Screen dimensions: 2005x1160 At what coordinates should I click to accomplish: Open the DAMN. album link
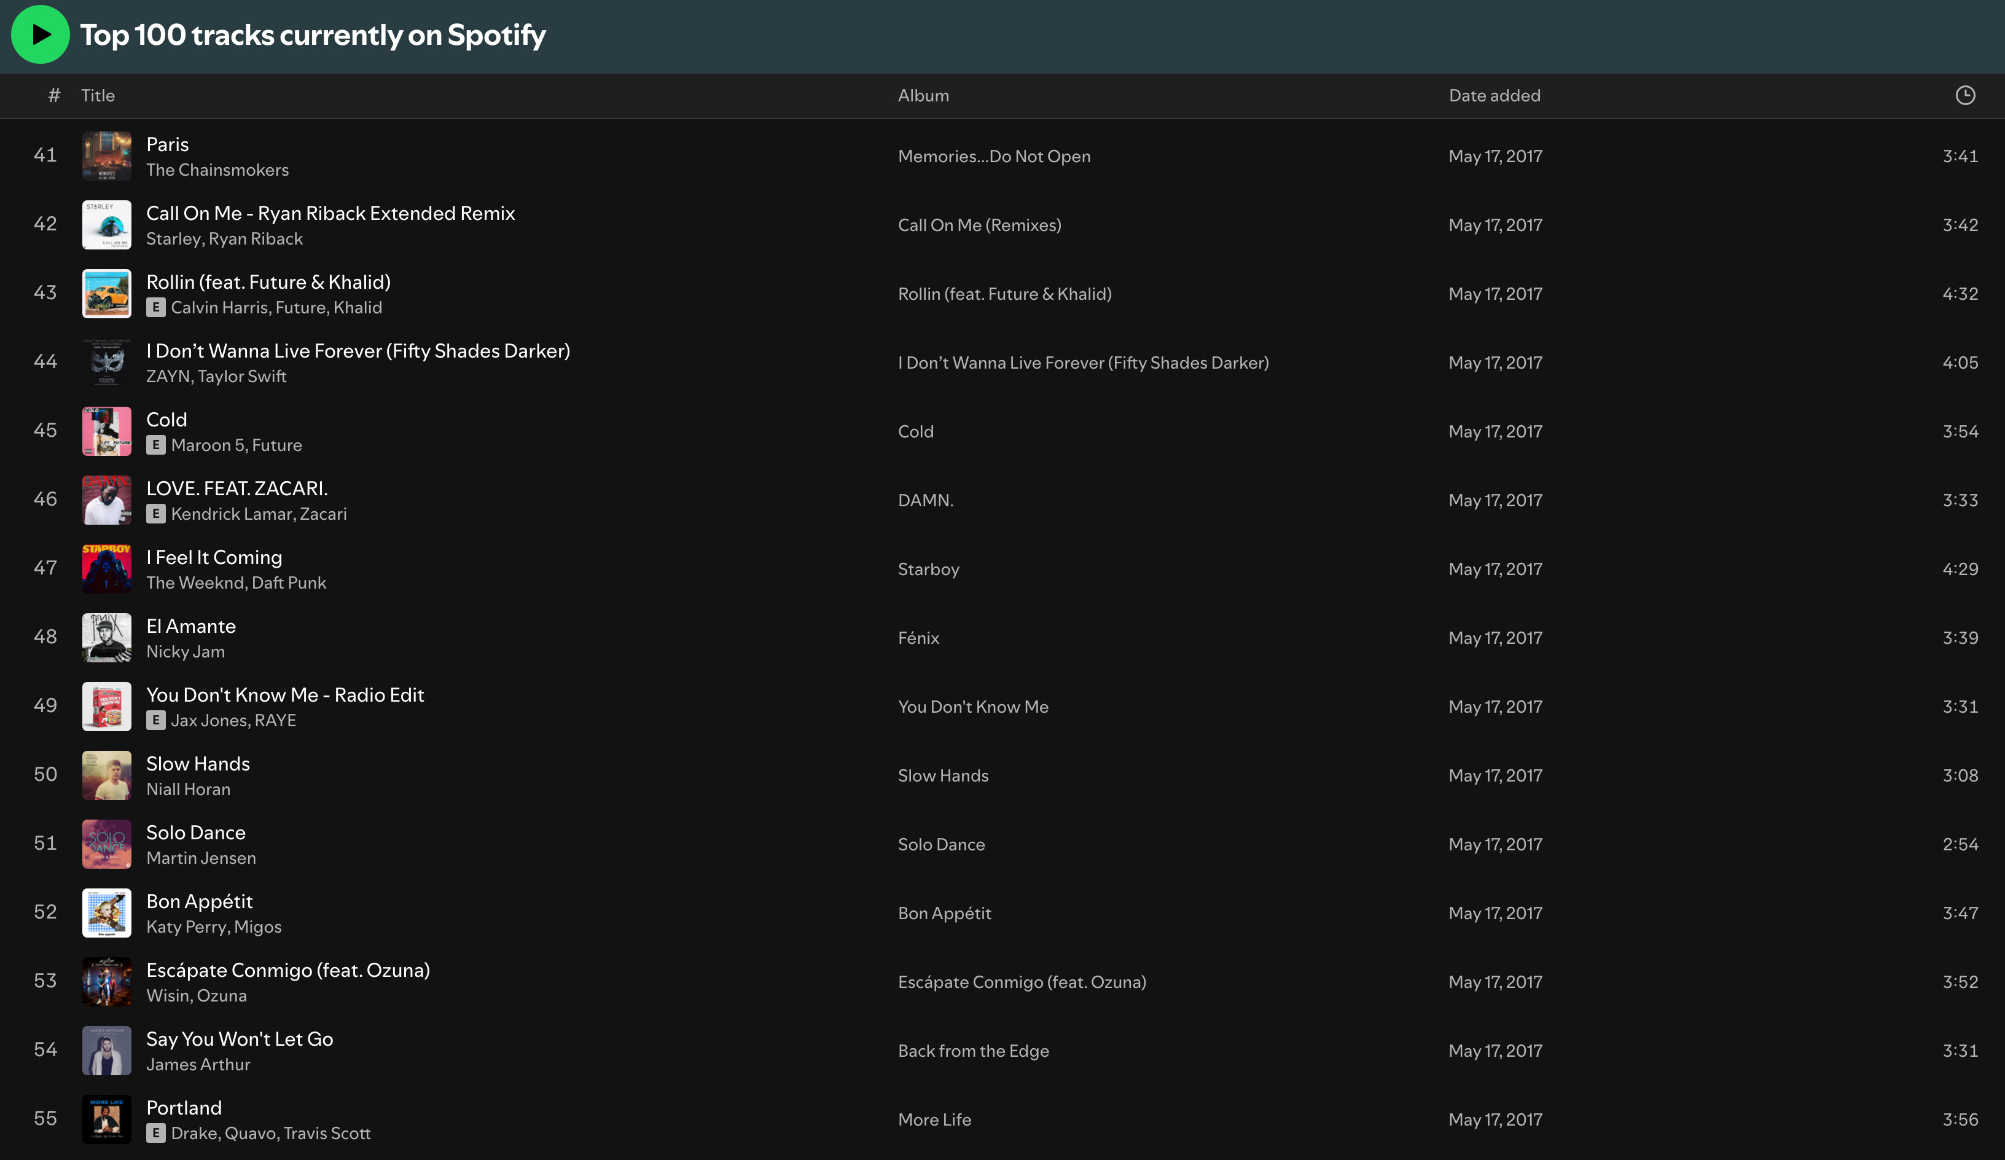click(x=925, y=501)
